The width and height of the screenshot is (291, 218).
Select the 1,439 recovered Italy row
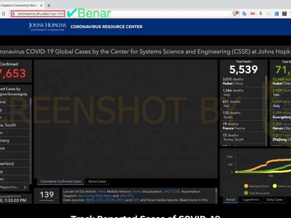click(281, 104)
